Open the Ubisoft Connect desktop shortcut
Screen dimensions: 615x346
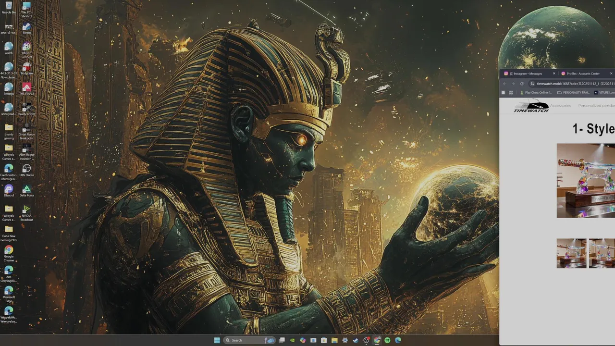tap(26, 50)
